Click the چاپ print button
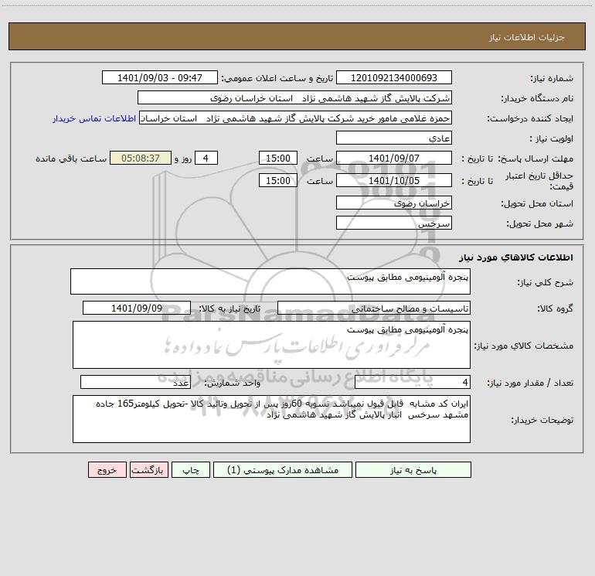 pyautogui.click(x=191, y=469)
